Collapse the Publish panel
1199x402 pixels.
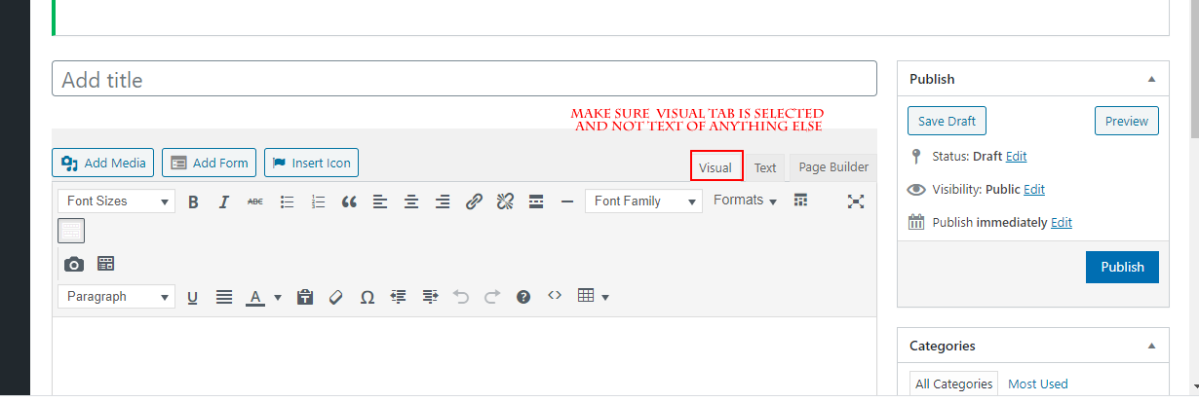(1151, 79)
